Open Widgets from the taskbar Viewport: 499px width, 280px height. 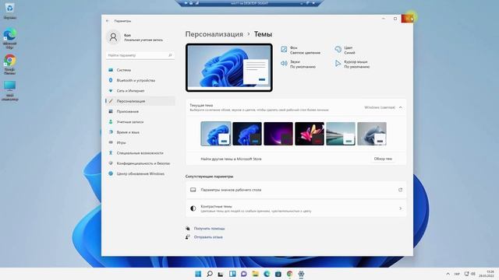tap(232, 274)
